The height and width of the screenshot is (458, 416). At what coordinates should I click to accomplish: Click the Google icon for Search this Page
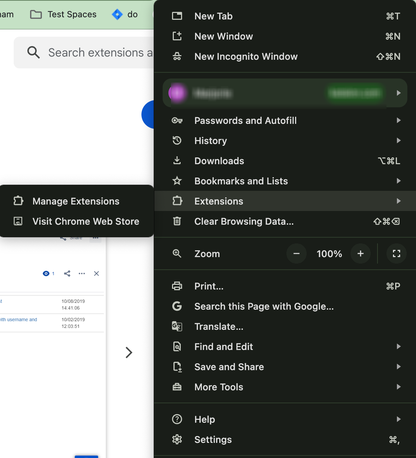coord(177,306)
